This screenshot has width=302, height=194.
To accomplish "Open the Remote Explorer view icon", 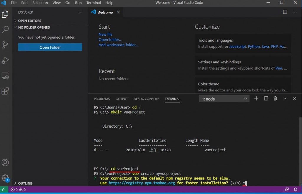I will pos(5,76).
